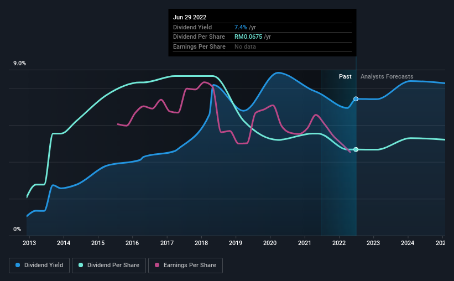Image resolution: width=454 pixels, height=281 pixels.
Task: Select the 2024 label on the time axis
Action: click(x=408, y=243)
